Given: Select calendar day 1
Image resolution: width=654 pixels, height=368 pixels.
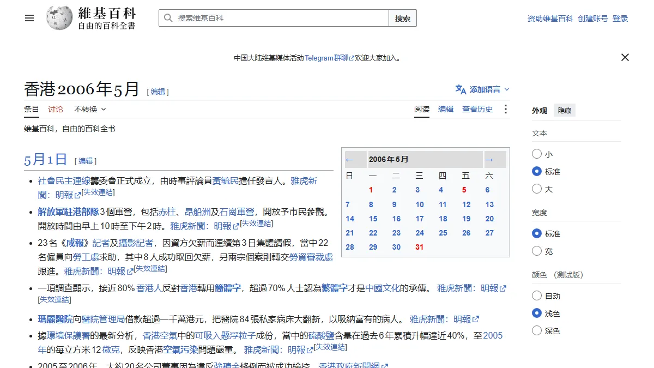Looking at the screenshot, I should tap(371, 190).
